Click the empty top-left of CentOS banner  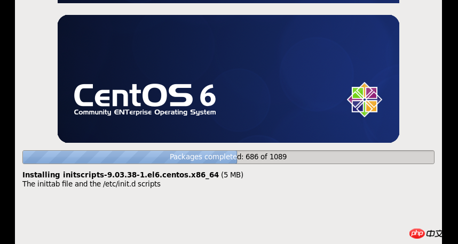tap(107, 37)
